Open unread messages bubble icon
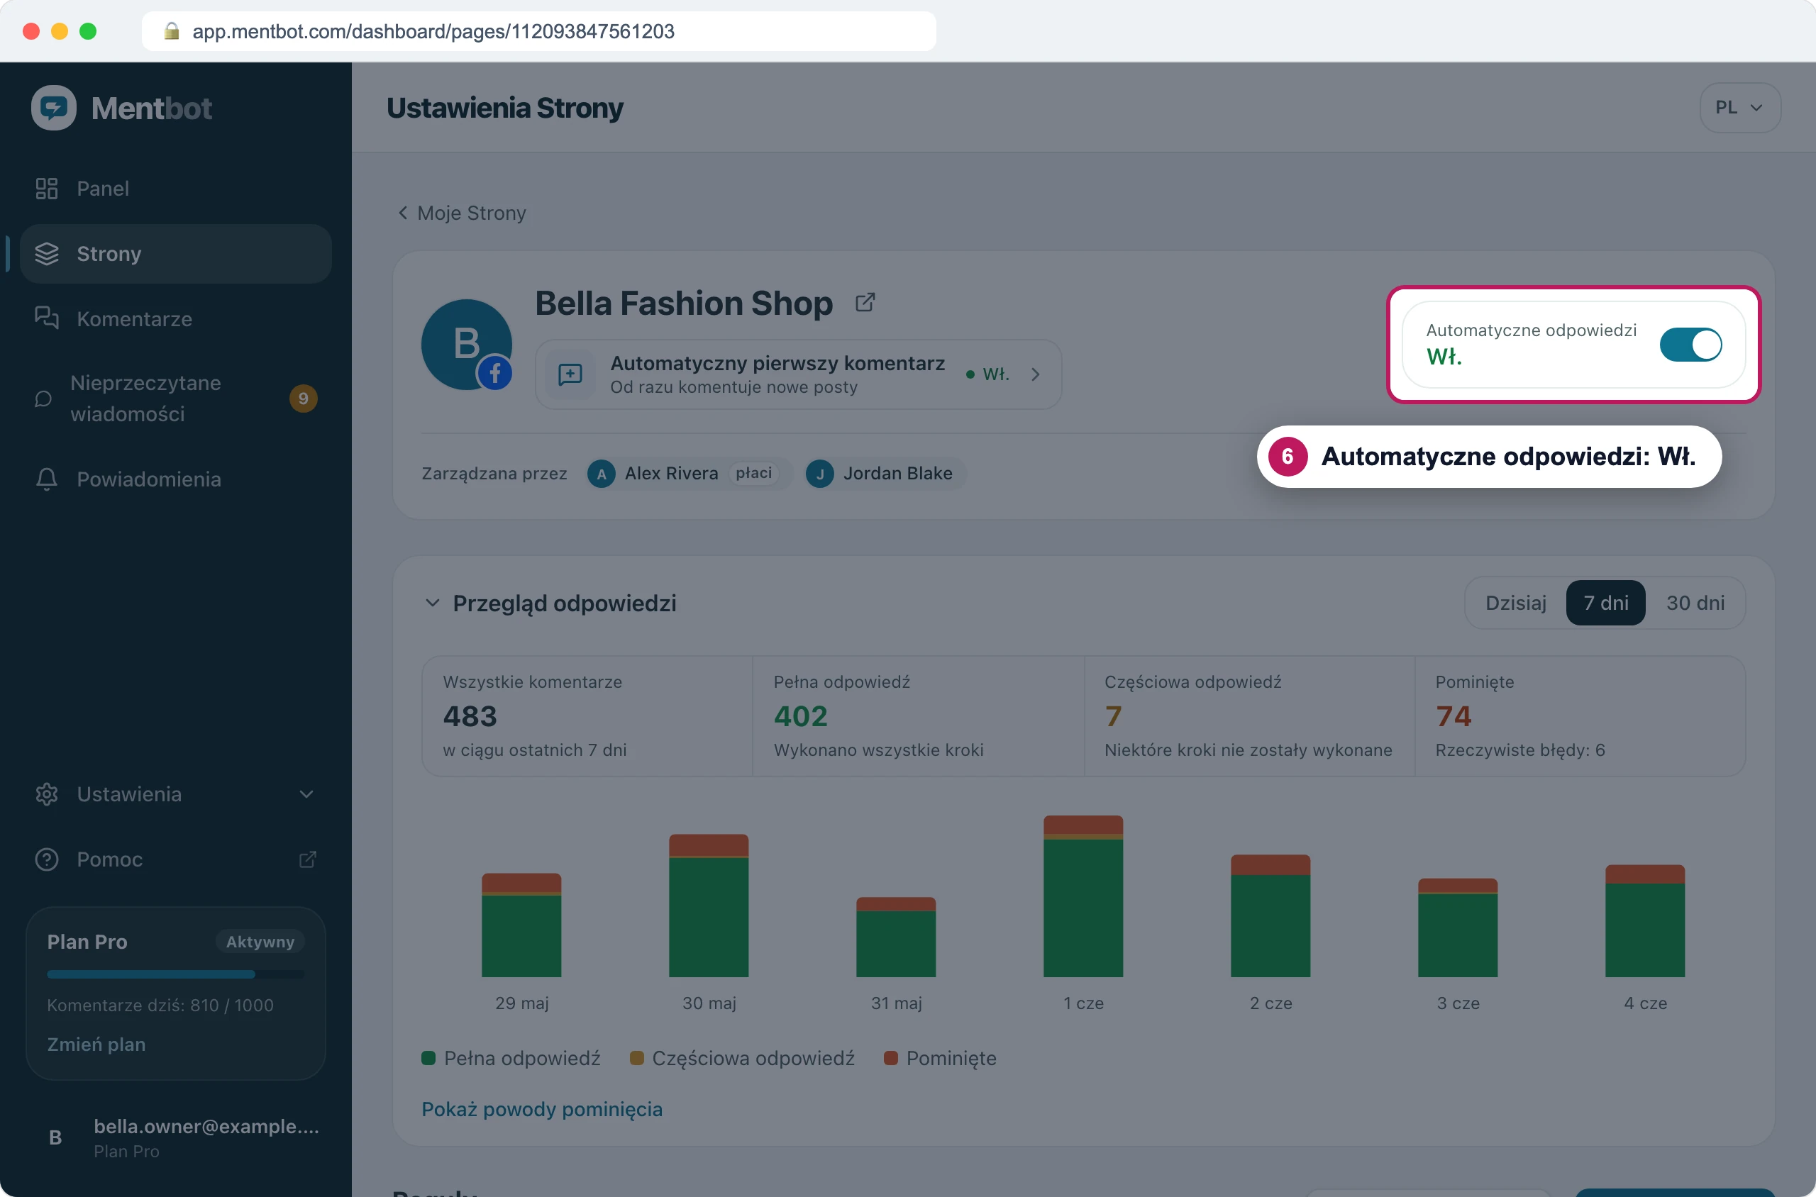Image resolution: width=1816 pixels, height=1197 pixels. [43, 399]
